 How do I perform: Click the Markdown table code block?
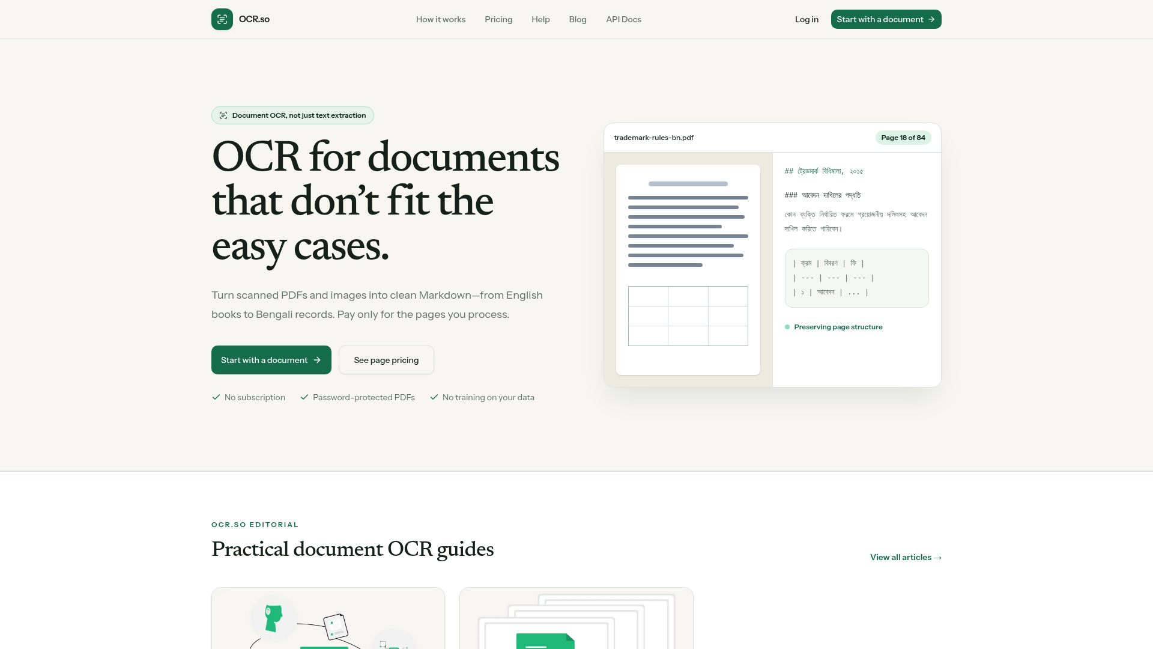click(x=857, y=278)
